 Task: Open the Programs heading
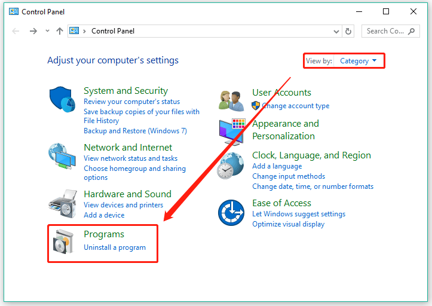(104, 234)
